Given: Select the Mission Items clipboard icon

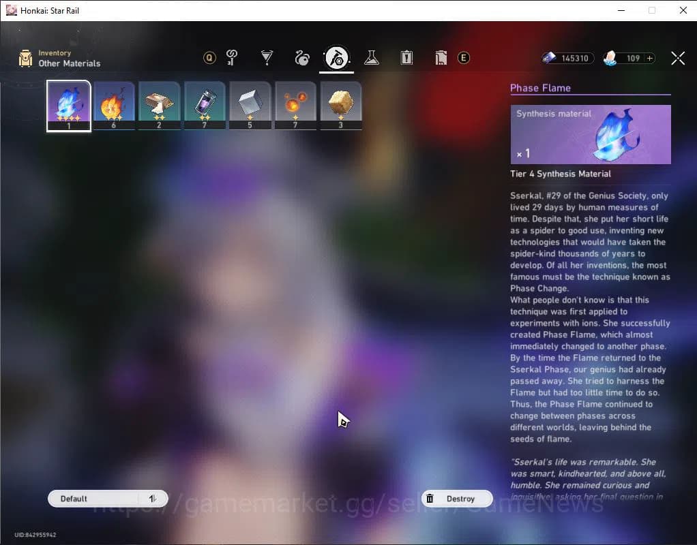Looking at the screenshot, I should (406, 58).
